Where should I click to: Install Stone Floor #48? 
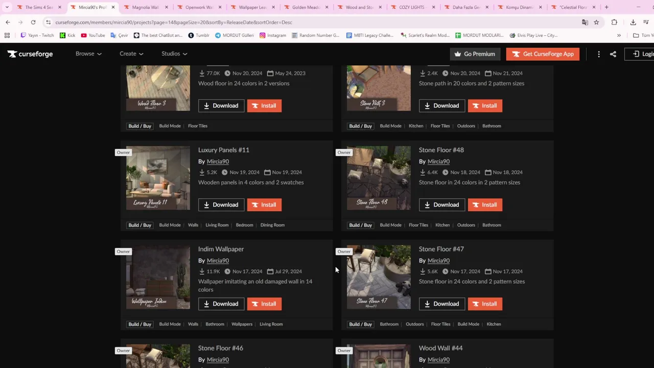[x=485, y=205]
